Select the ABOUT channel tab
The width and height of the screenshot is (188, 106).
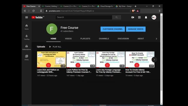141,39
